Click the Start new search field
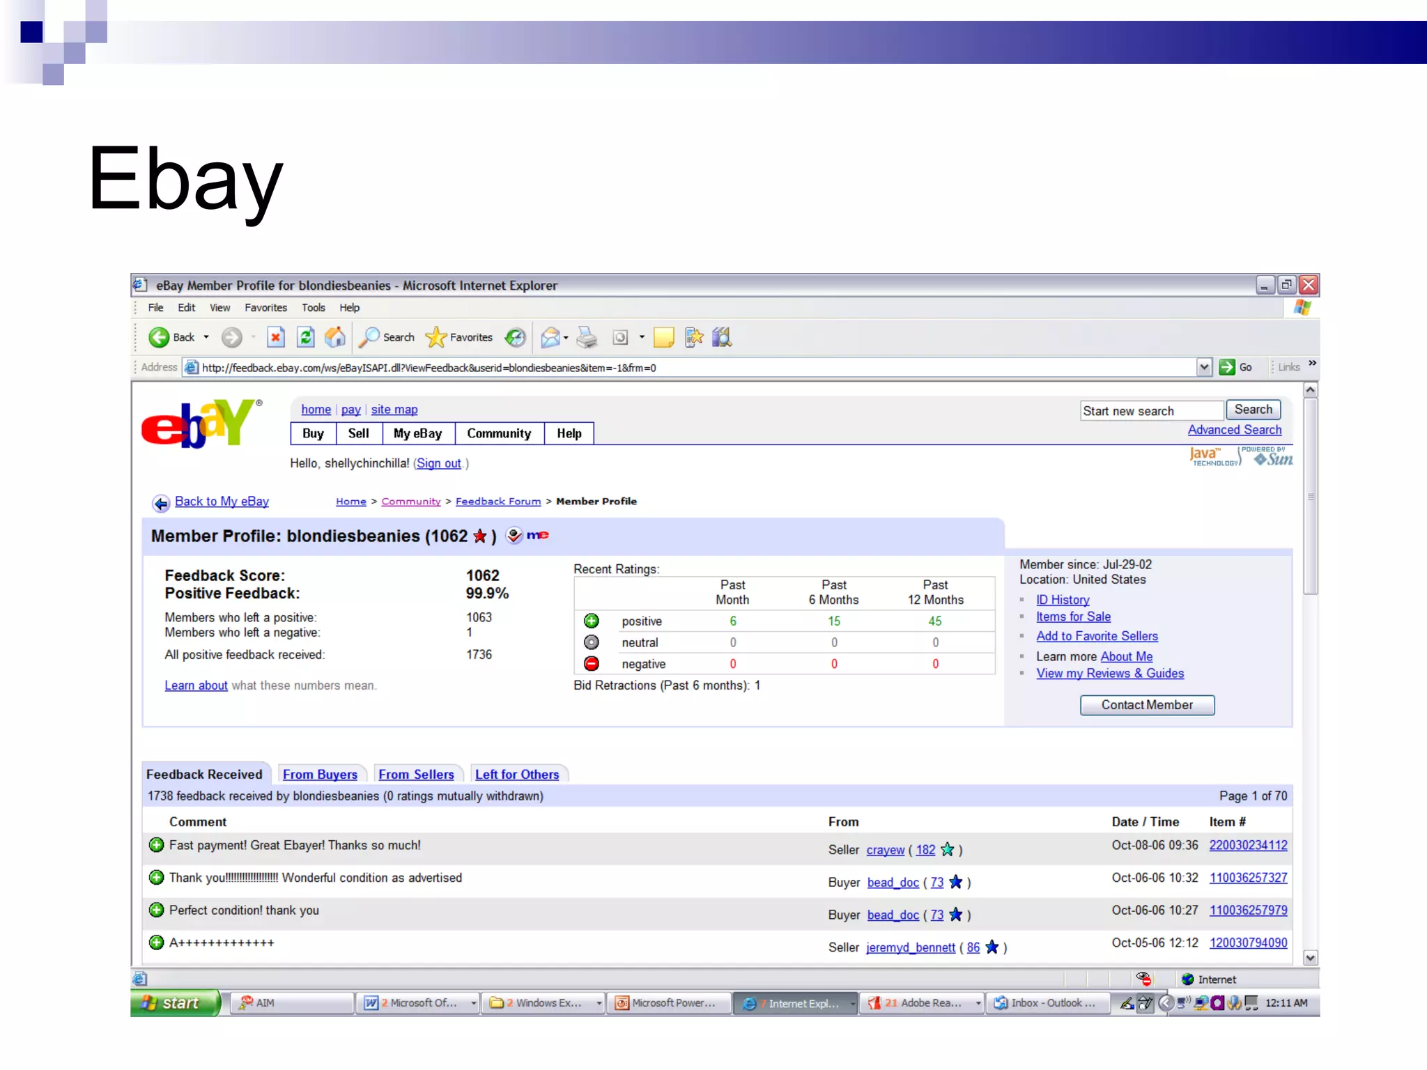Screen dimensions: 1427x1070 coord(1152,411)
